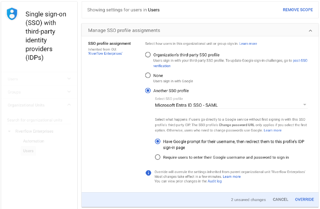Open Learn more link after few minutes

point(232,177)
